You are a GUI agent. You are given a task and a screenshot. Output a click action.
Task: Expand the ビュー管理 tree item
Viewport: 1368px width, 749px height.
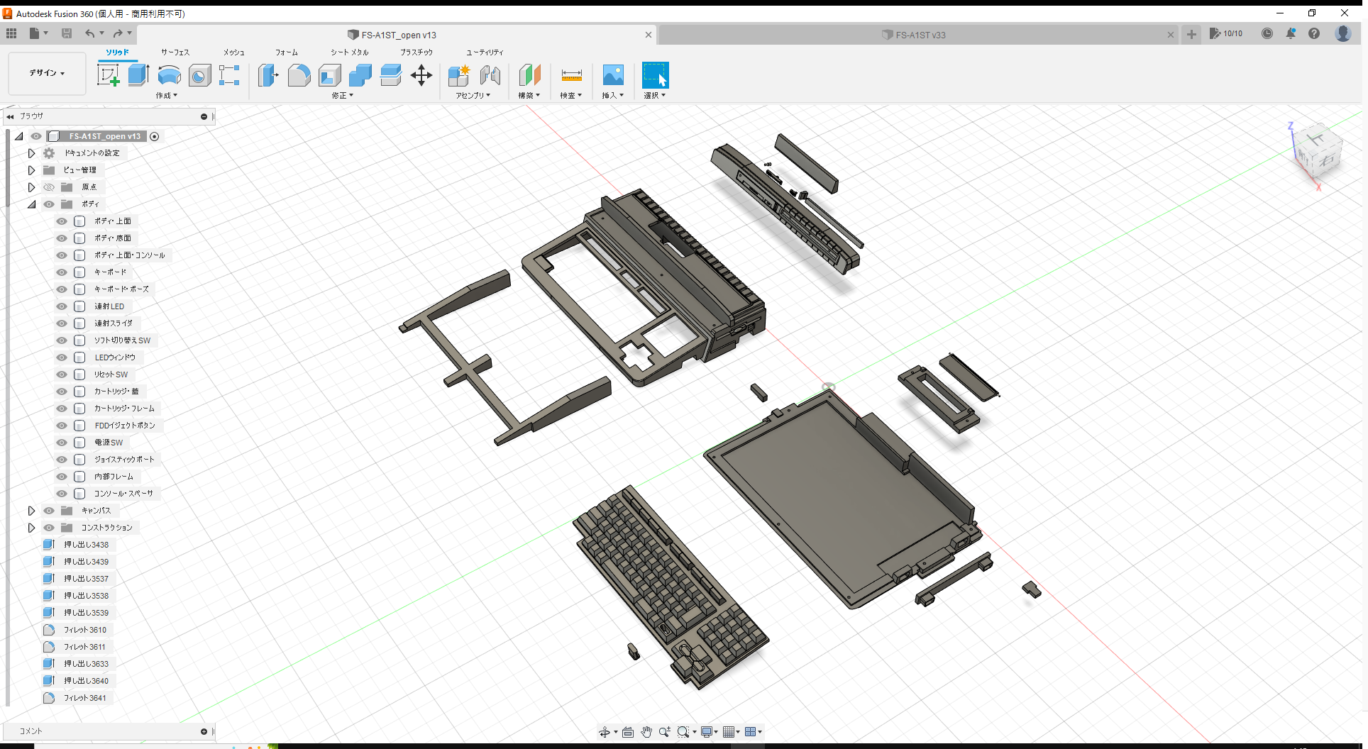[x=31, y=170]
